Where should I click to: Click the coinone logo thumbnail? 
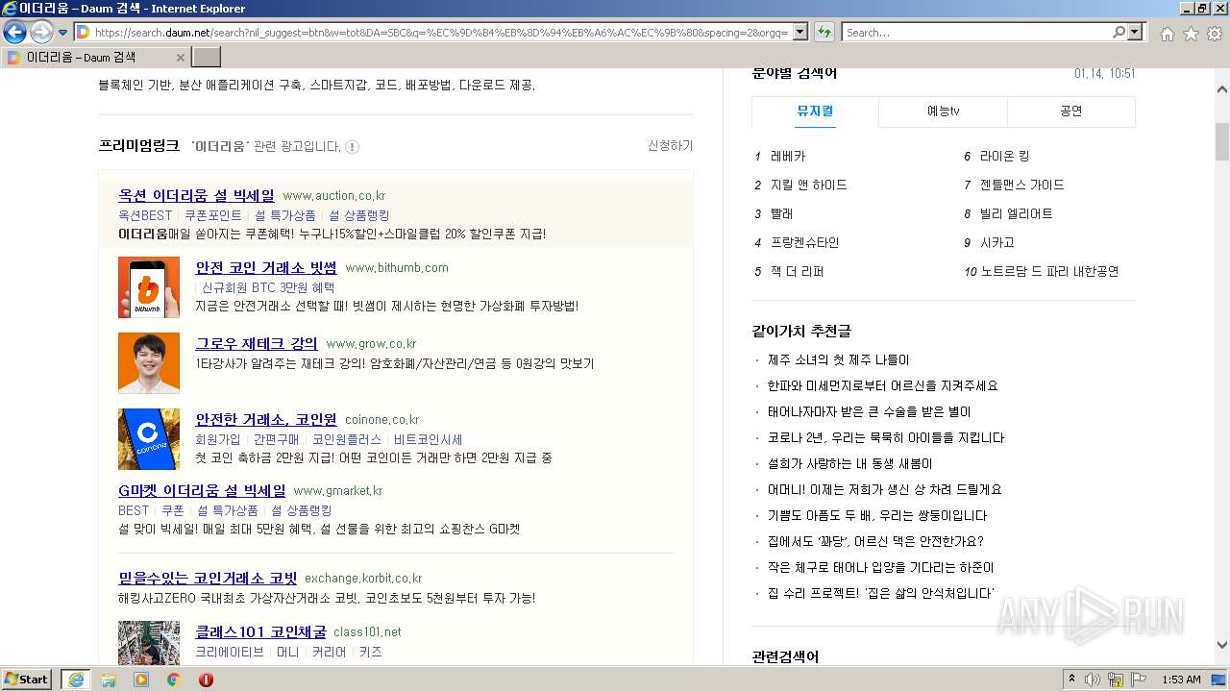pos(149,439)
